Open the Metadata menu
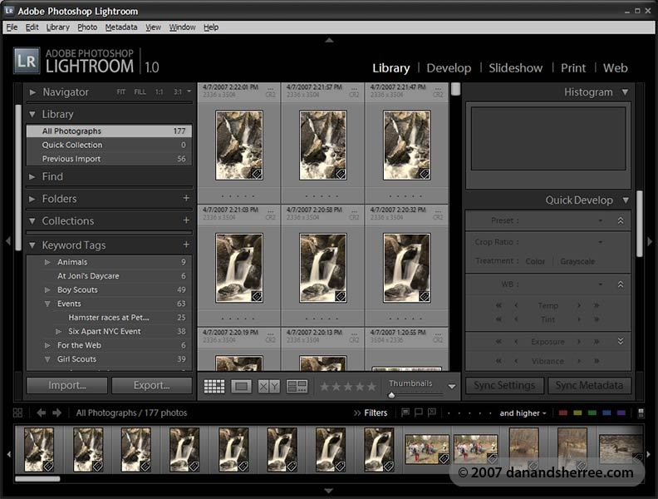658x499 pixels. [x=121, y=27]
